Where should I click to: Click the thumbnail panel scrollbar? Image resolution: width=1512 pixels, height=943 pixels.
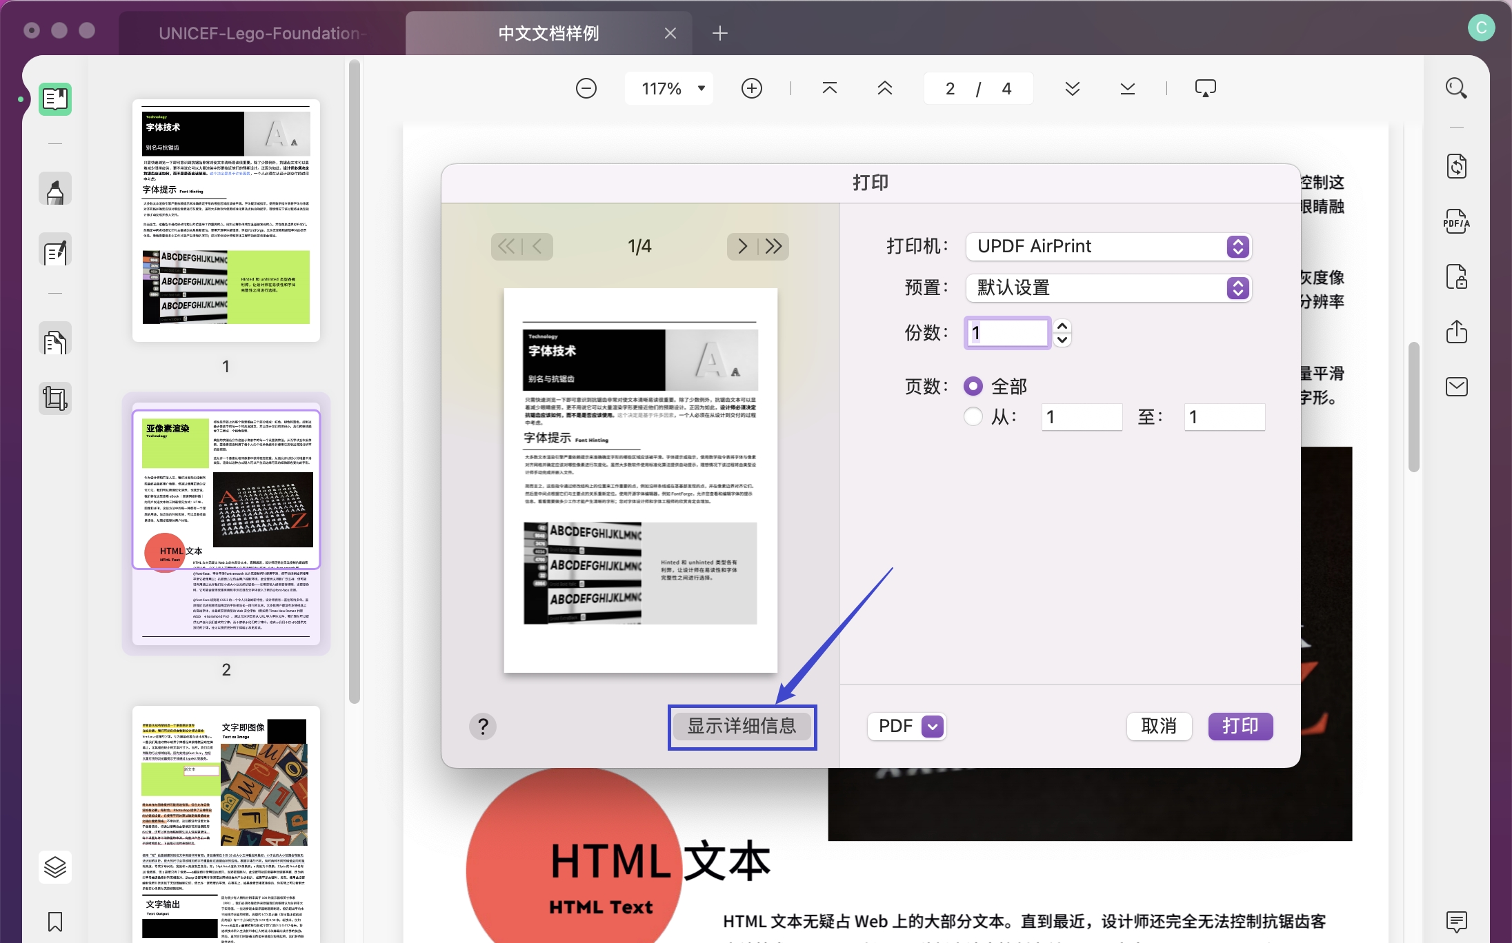pyautogui.click(x=355, y=381)
